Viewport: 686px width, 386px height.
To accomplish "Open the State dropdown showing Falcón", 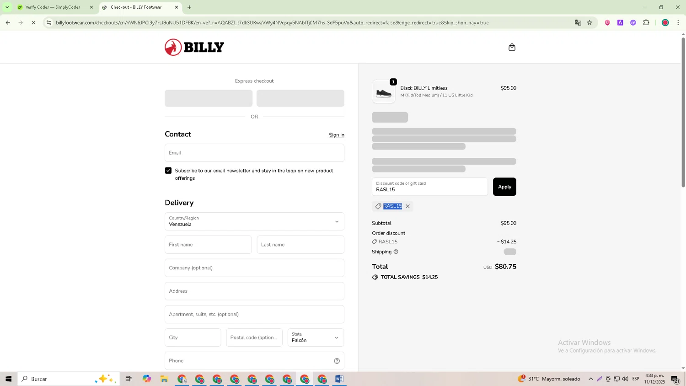I will (x=316, y=338).
